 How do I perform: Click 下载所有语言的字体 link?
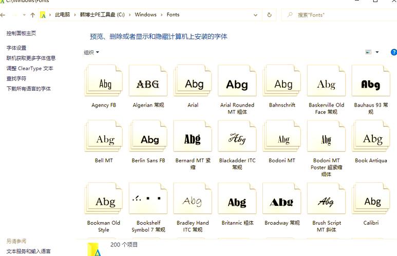point(29,89)
